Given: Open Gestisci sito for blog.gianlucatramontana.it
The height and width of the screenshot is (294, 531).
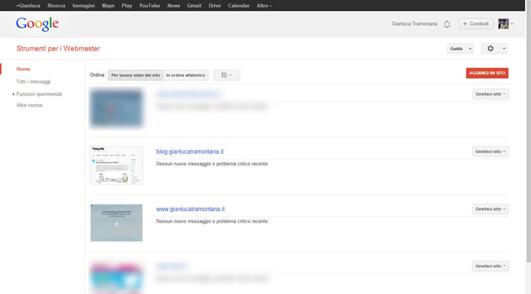Looking at the screenshot, I should 491,151.
